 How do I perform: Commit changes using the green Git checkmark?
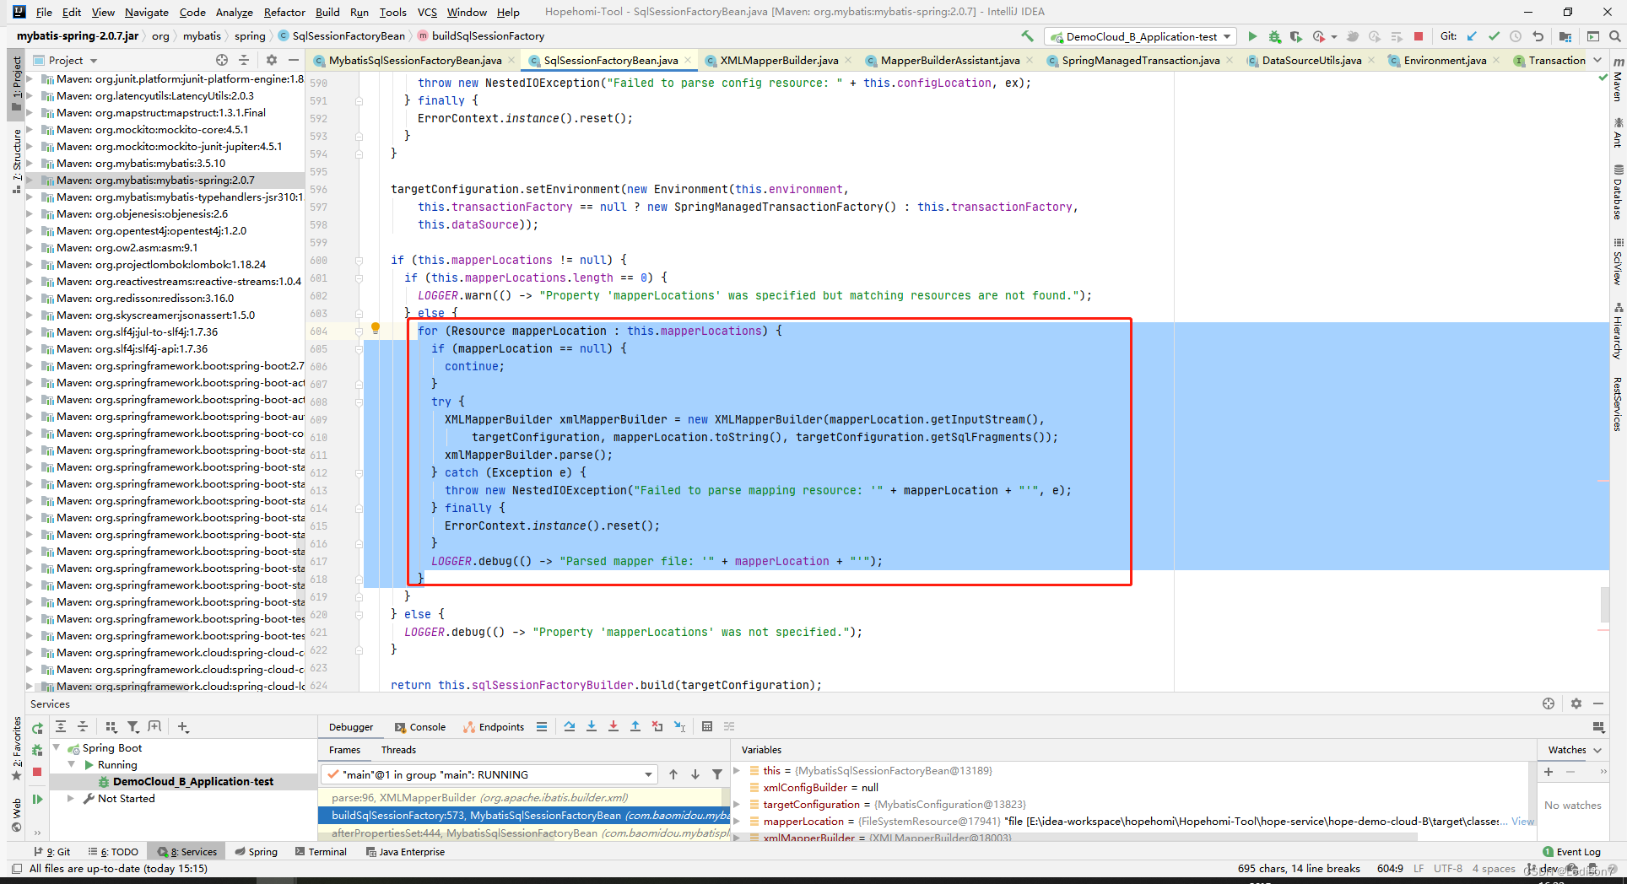1495,36
